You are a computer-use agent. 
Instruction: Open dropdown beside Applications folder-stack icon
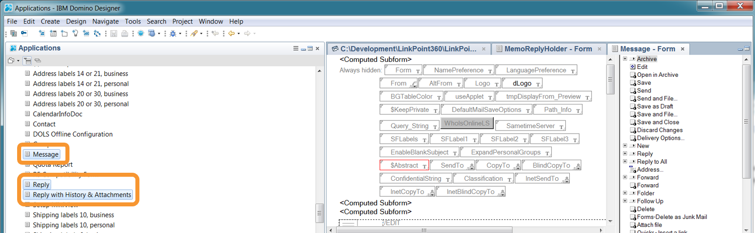19,61
